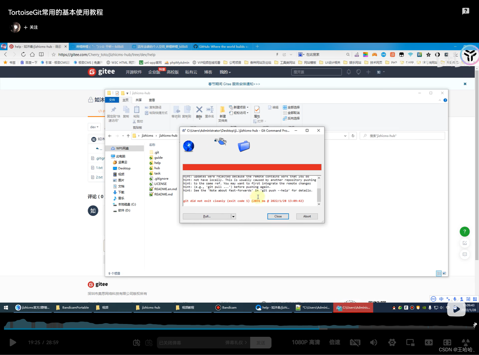Mute the video volume icon
The height and width of the screenshot is (355, 479).
coord(374,342)
